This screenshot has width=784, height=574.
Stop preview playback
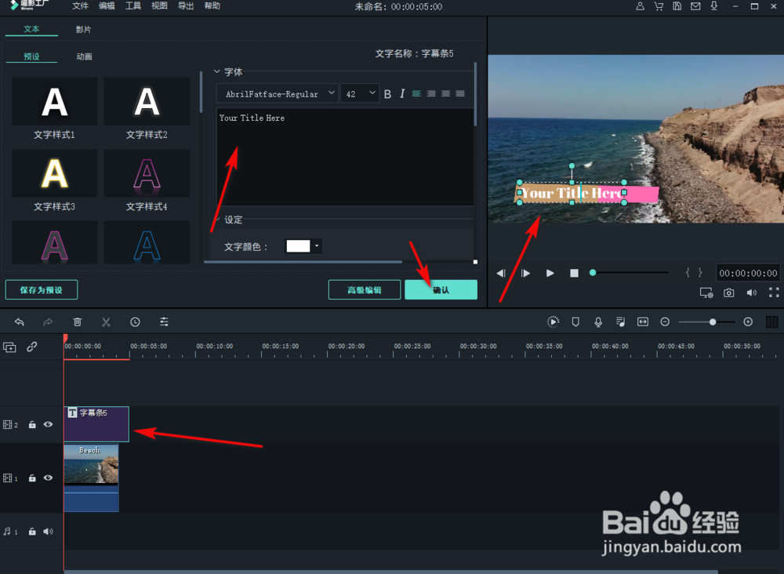tap(574, 273)
